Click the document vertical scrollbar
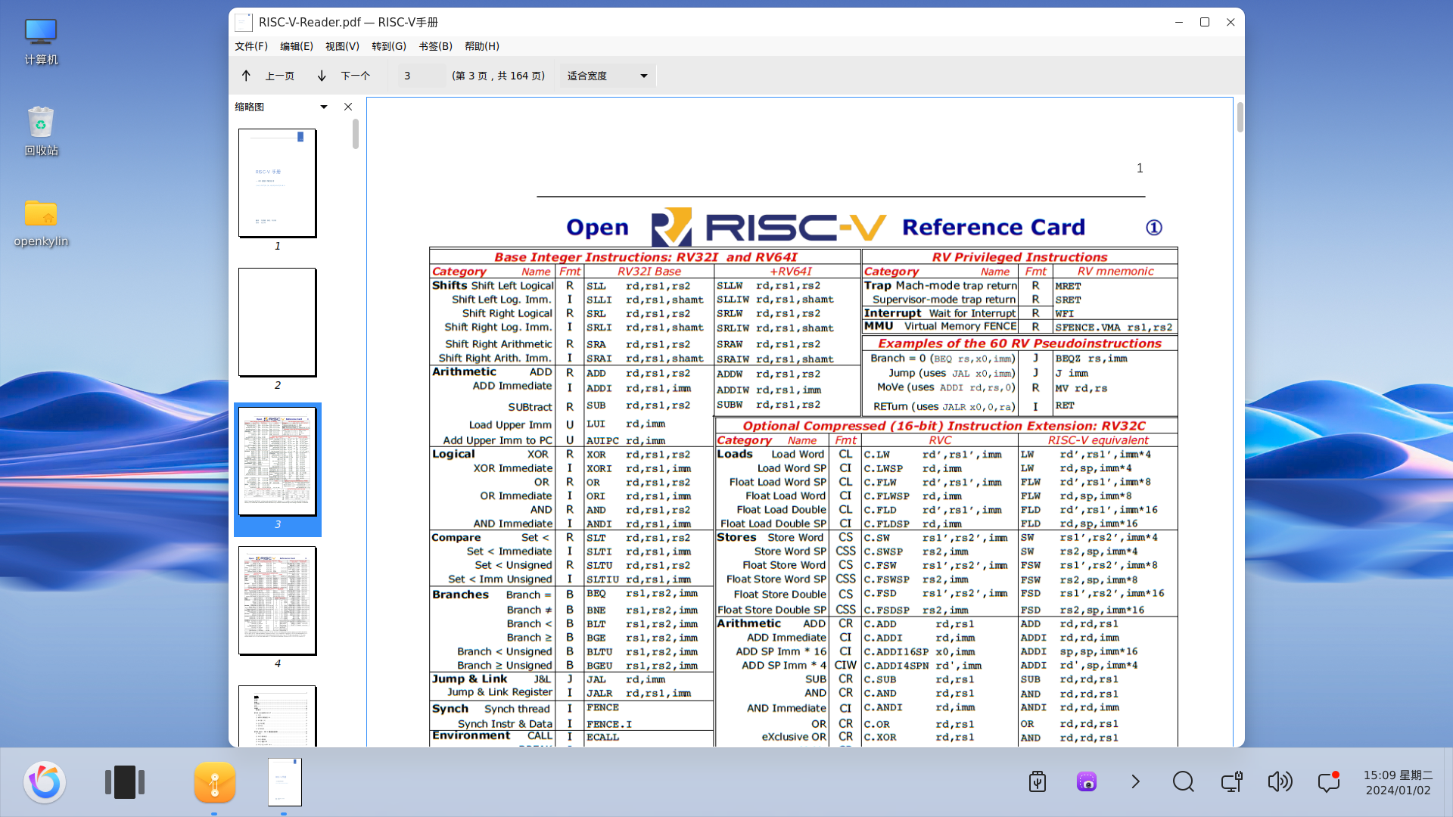 point(1240,116)
